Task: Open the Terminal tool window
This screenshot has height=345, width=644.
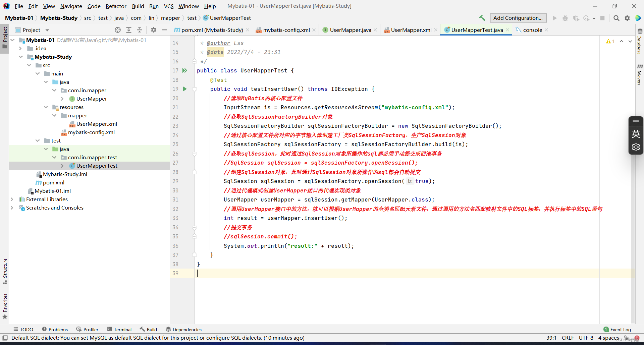Action: pos(119,330)
